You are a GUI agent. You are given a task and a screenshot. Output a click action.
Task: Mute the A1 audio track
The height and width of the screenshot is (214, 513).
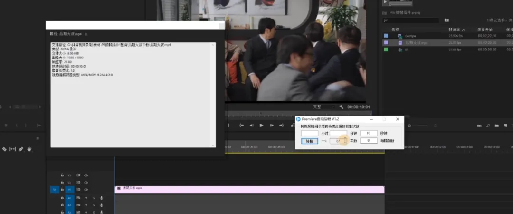point(85,198)
